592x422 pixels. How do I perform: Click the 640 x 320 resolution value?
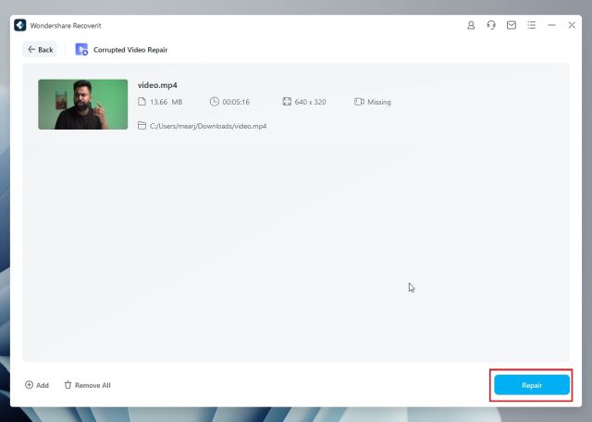[x=311, y=102]
